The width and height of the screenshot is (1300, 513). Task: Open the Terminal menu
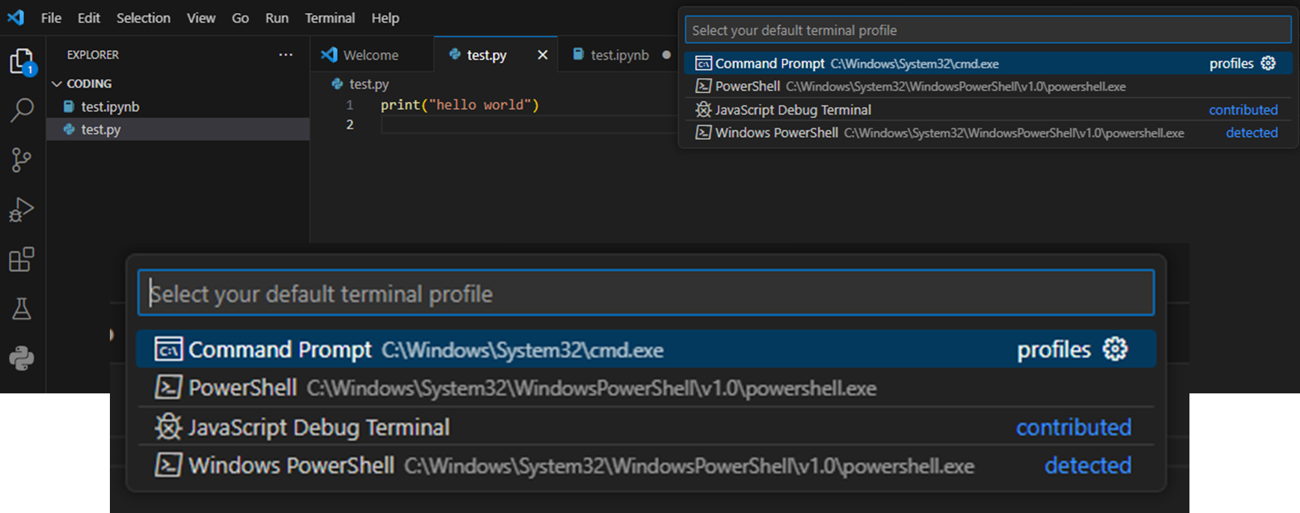coord(330,18)
